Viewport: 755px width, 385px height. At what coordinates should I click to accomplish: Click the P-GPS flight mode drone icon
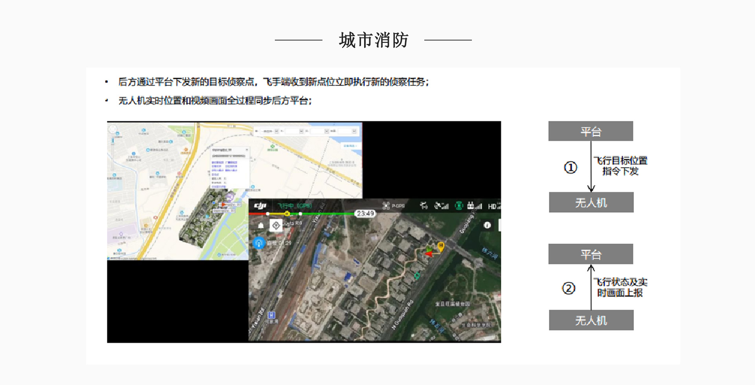coord(386,206)
